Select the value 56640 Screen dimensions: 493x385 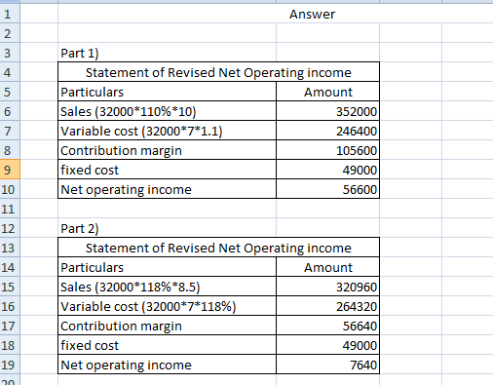(327, 326)
